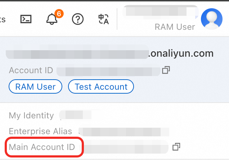Switch language with the translate icon
The width and height of the screenshot is (229, 160).
(x=104, y=19)
